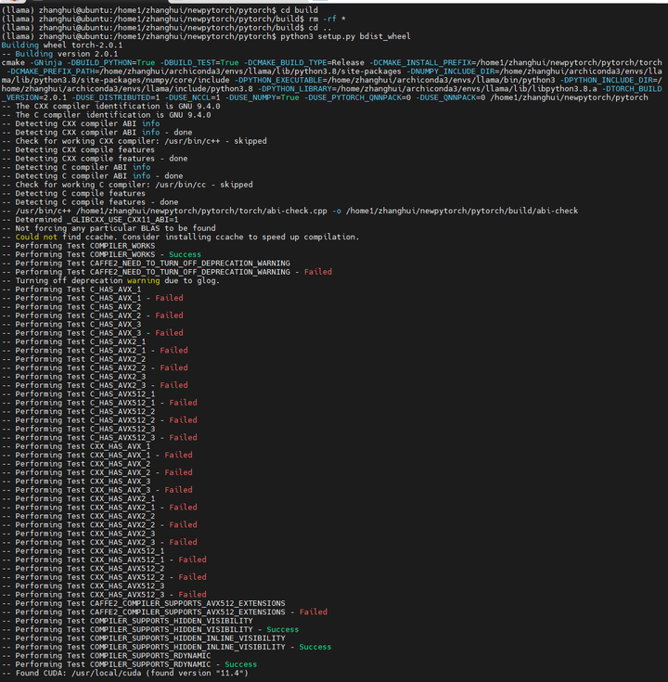Click 'COMPILER_WORKS - Success' line

click(101, 254)
